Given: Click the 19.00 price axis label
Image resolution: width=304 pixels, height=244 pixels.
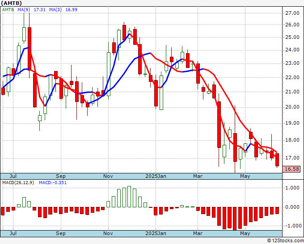Looking at the screenshot, I should pos(292,123).
